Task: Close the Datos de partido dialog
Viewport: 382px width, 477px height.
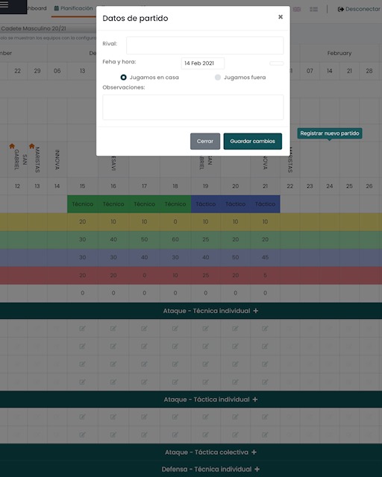Action: click(x=281, y=16)
